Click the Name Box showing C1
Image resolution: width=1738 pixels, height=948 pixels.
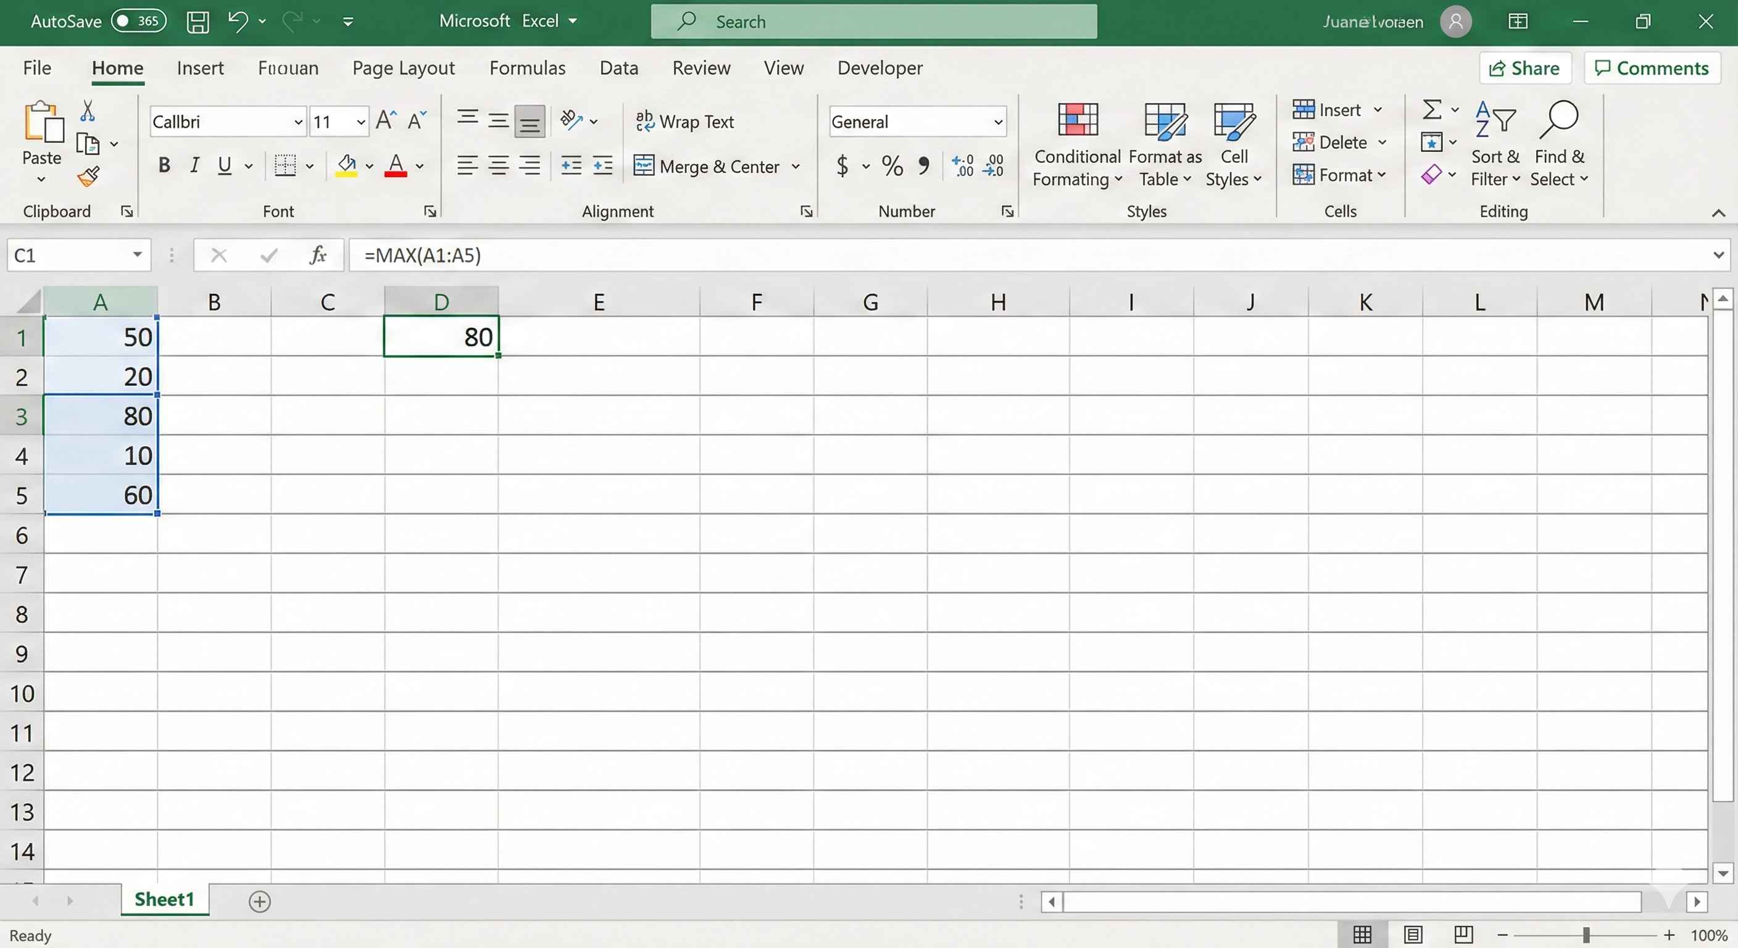click(x=67, y=255)
